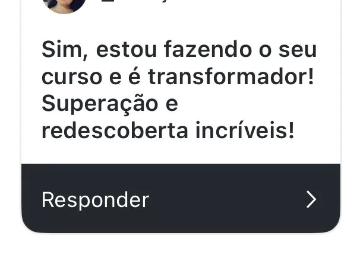The image size is (360, 255).
Task: Click the word "Superação" in the message
Action: coord(100,105)
